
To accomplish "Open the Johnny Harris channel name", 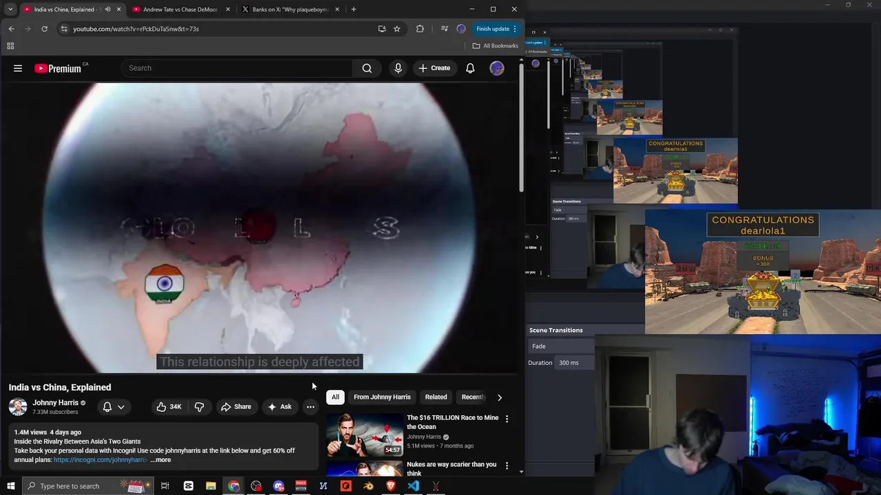I will (x=55, y=403).
